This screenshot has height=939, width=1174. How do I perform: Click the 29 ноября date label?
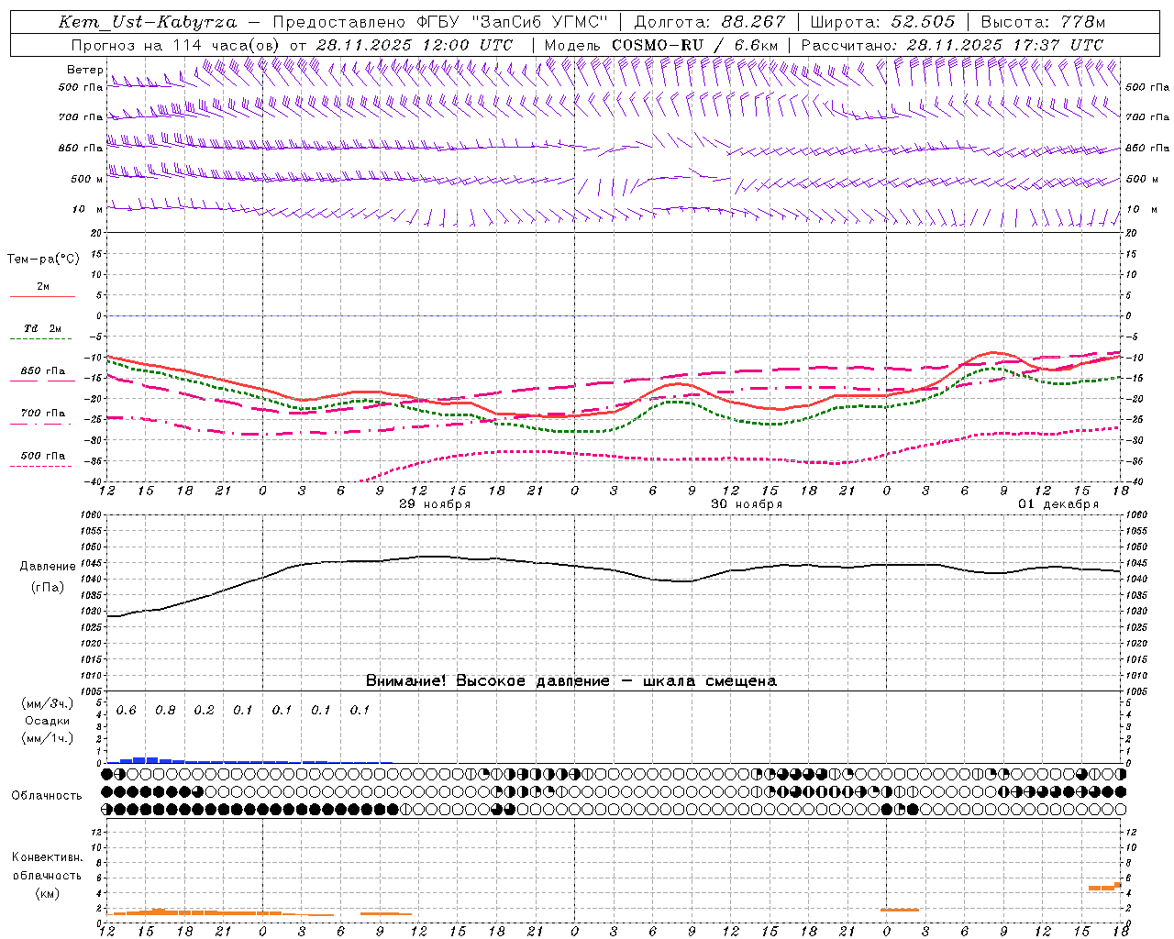[x=435, y=504]
